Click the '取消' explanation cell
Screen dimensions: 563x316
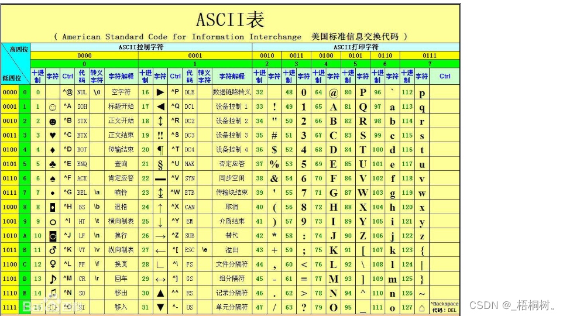tap(232, 207)
